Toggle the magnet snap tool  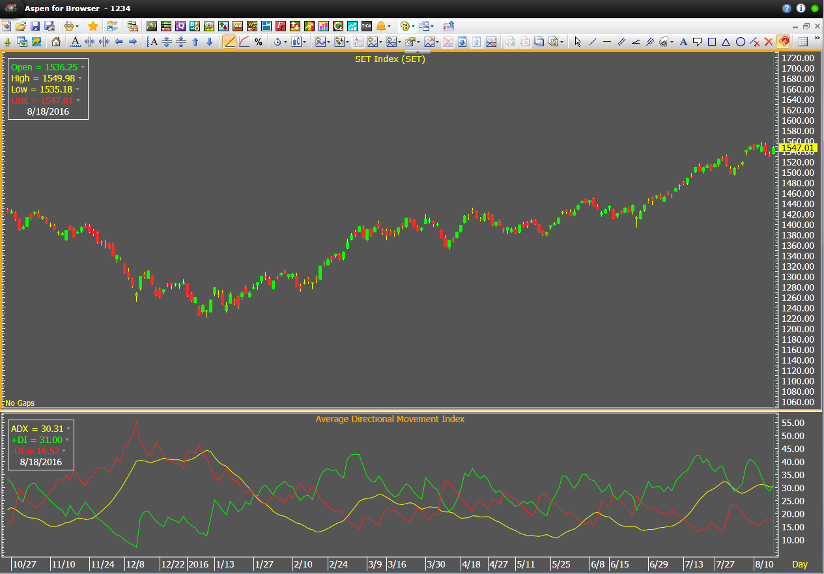point(784,42)
